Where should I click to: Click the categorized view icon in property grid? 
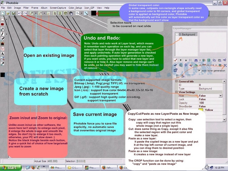coord(177,76)
